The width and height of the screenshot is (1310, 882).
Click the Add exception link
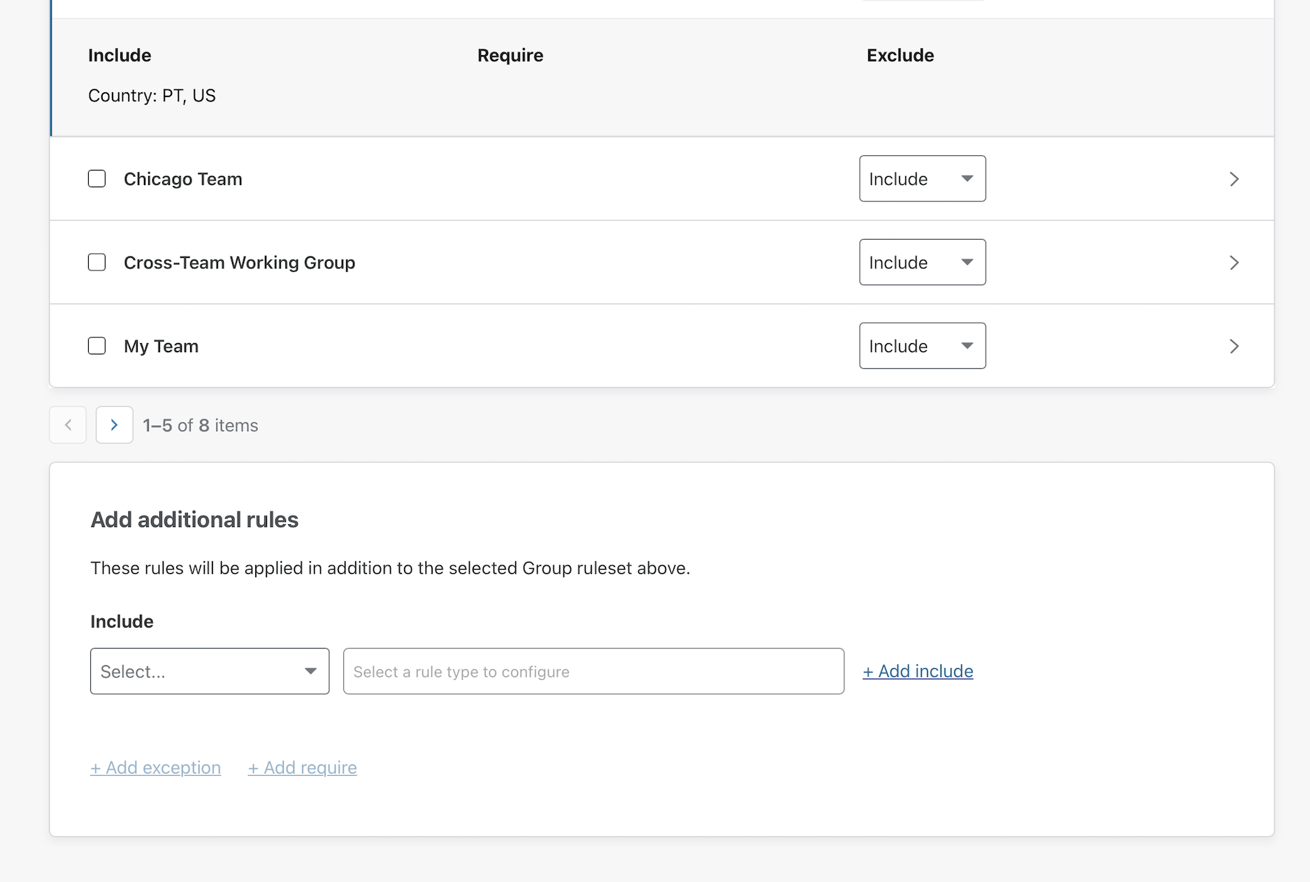coord(156,768)
